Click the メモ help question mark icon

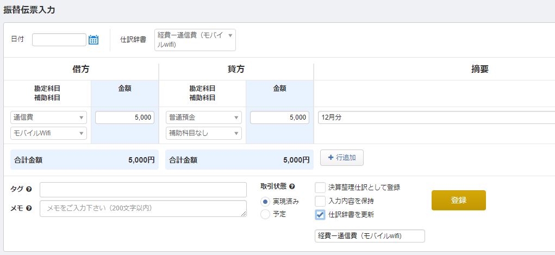point(29,208)
